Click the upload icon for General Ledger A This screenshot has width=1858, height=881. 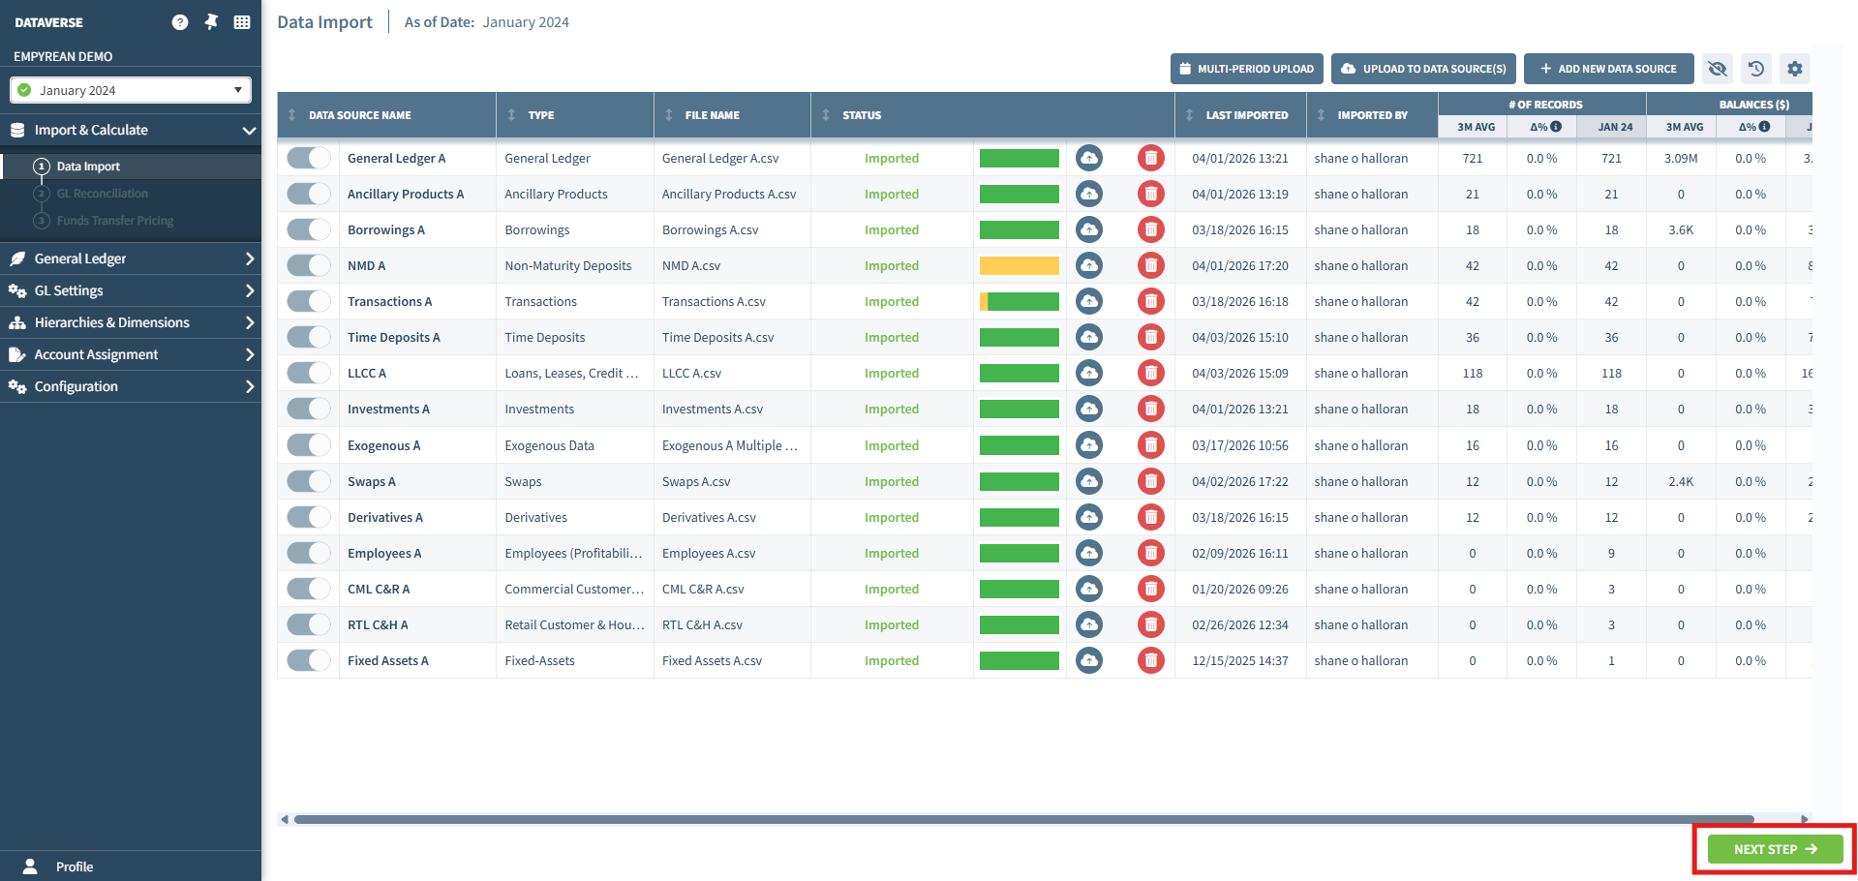(1089, 158)
